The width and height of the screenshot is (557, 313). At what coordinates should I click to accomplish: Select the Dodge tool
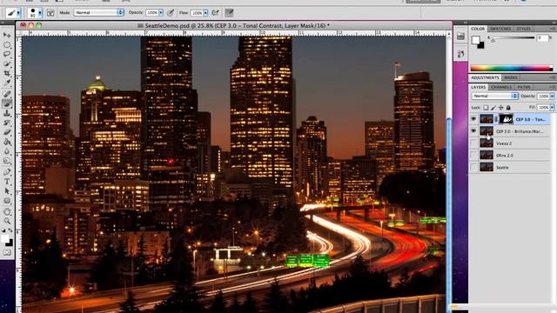pos(7,161)
